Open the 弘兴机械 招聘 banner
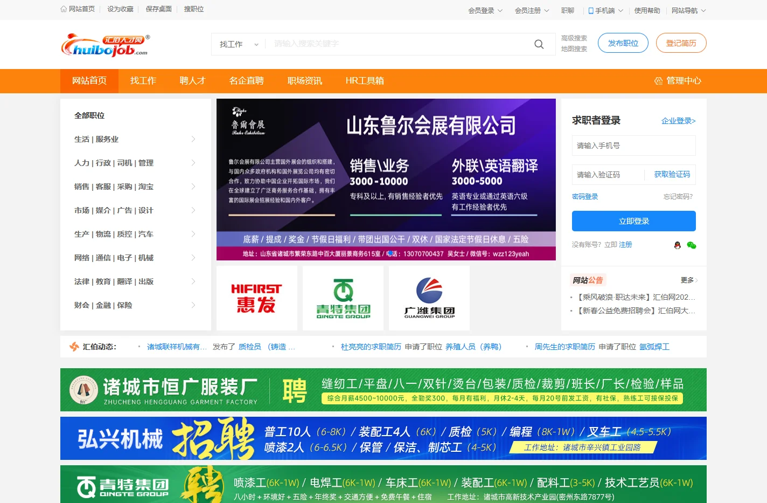Screen dimensions: 767x503 [383, 438]
